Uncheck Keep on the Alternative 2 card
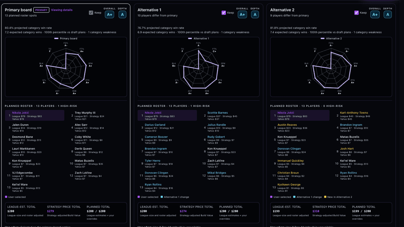Screen dimensions: 404x227 click(356, 13)
